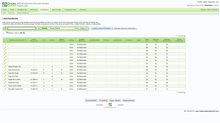Click Actualizar todas las contraseñas button
The image size is (220, 123).
click(x=125, y=28)
